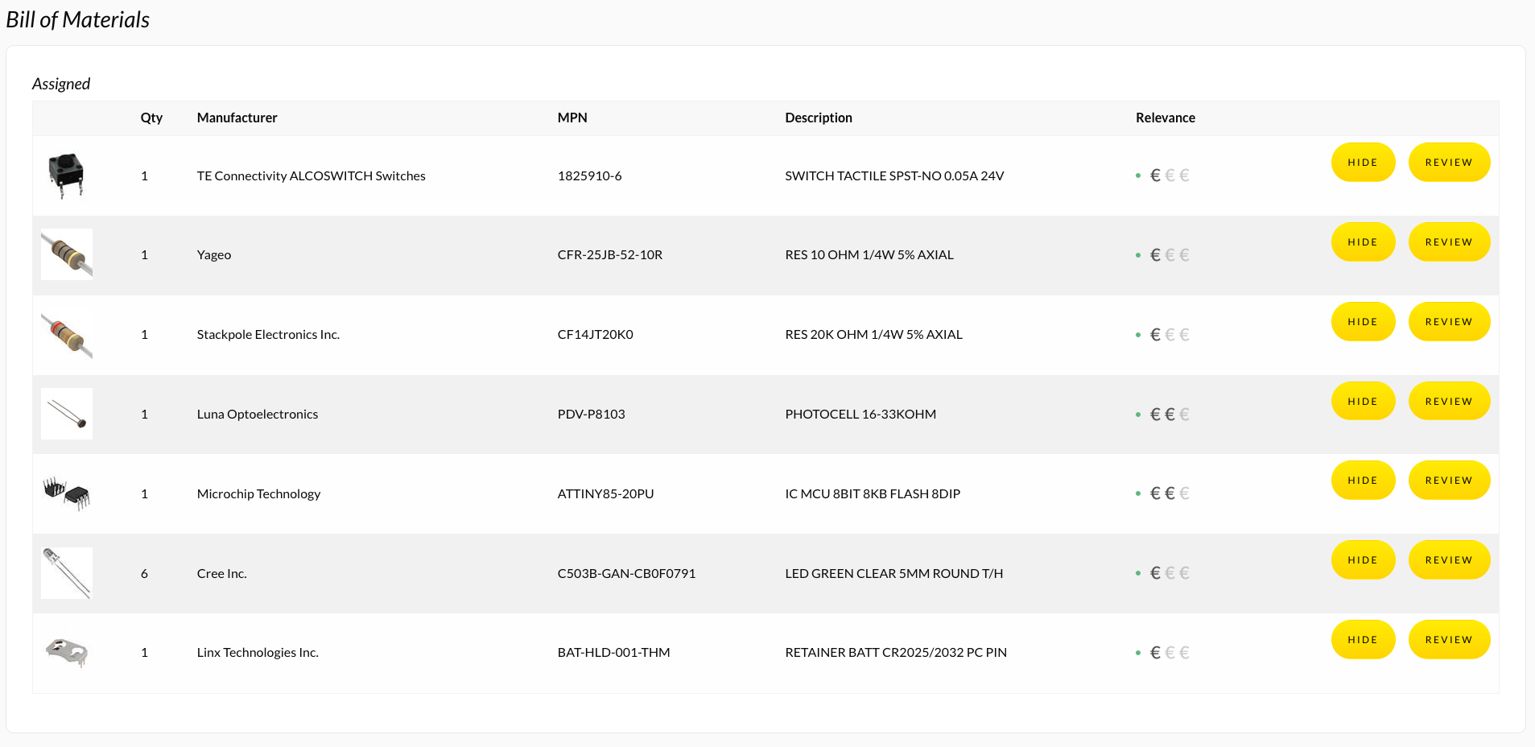1535x747 pixels.
Task: Open the green LED product thumbnail
Action: point(66,572)
